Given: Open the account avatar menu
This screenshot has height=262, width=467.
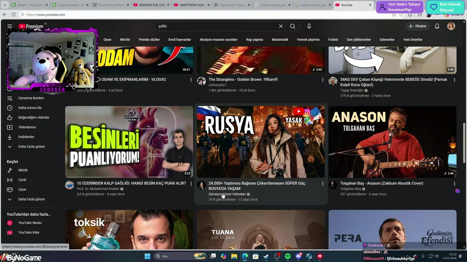Looking at the screenshot, I should 451,26.
